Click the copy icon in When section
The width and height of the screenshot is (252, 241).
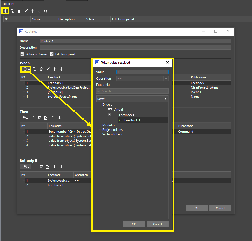coord(35,69)
